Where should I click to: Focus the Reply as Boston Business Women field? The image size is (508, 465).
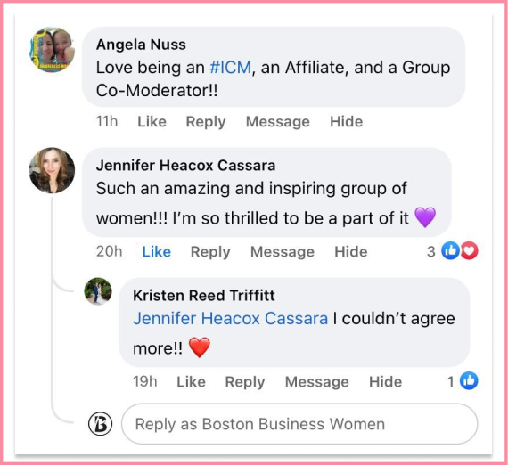(299, 424)
